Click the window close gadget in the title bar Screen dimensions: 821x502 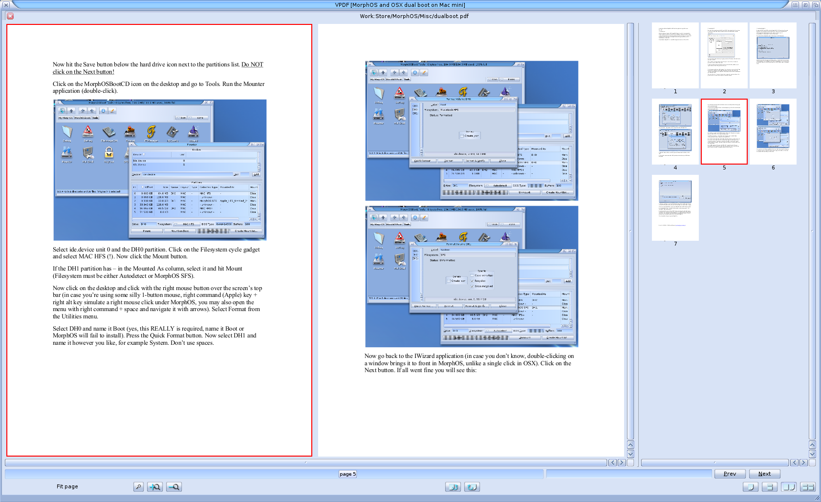coord(6,5)
